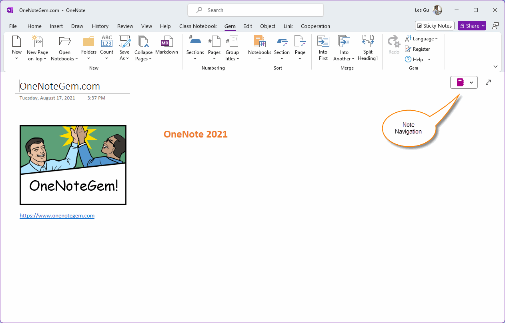Screen dimensions: 505x323
Task: Click the Register icon
Action: coord(408,49)
